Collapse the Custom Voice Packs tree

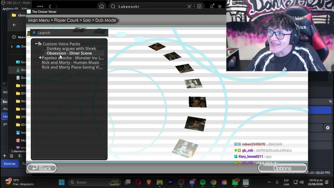36,44
